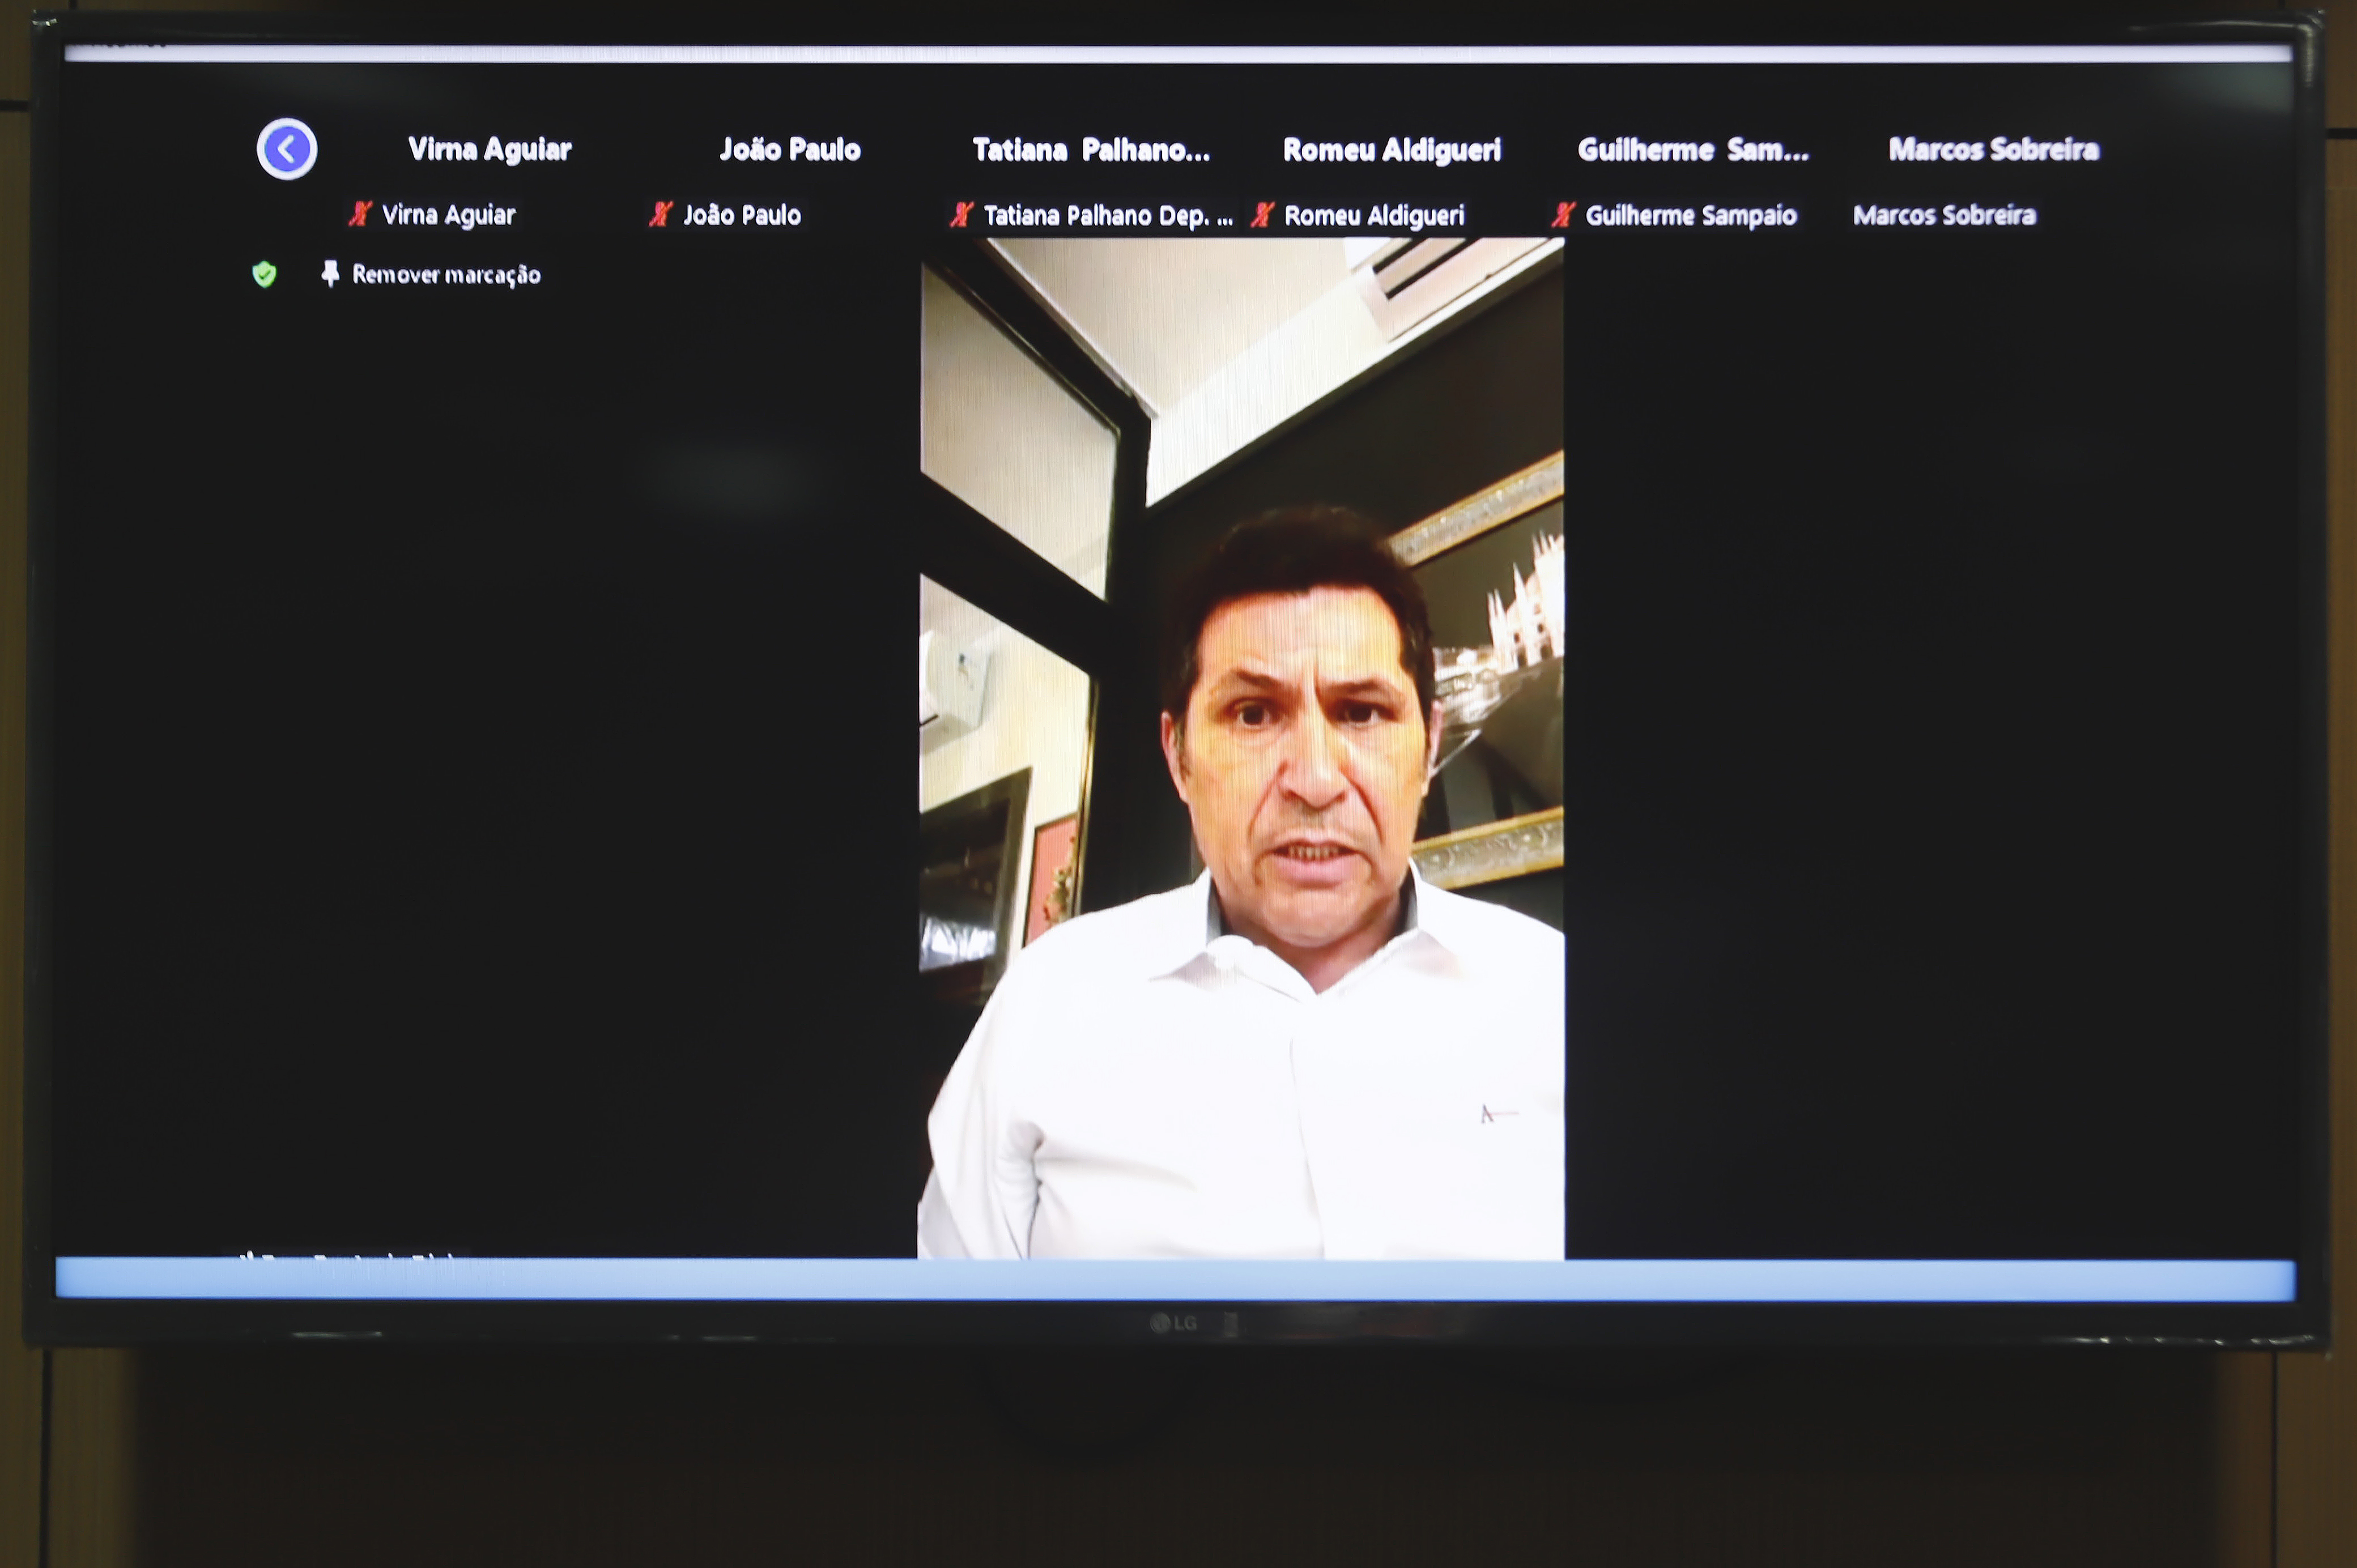This screenshot has height=1568, width=2357.
Task: Open the Tatiana Palhano... participant tile
Action: click(1091, 150)
